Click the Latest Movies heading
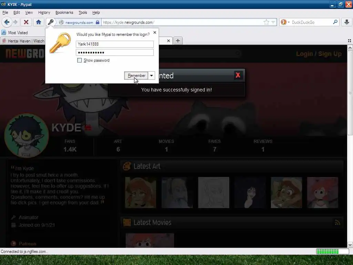The height and width of the screenshot is (265, 353). coord(152,223)
